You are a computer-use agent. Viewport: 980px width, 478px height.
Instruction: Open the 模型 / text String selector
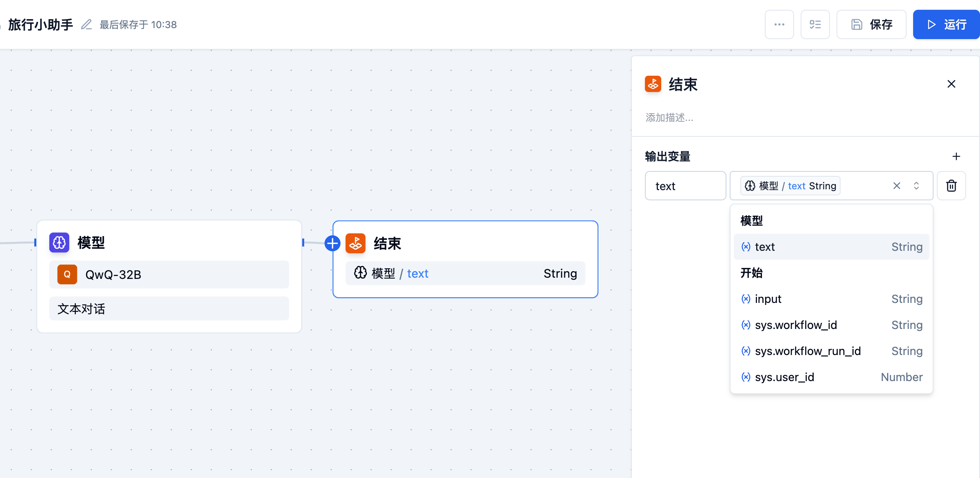tap(790, 186)
